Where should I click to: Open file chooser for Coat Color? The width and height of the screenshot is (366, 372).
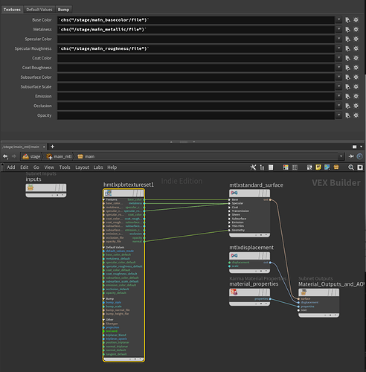(x=347, y=58)
